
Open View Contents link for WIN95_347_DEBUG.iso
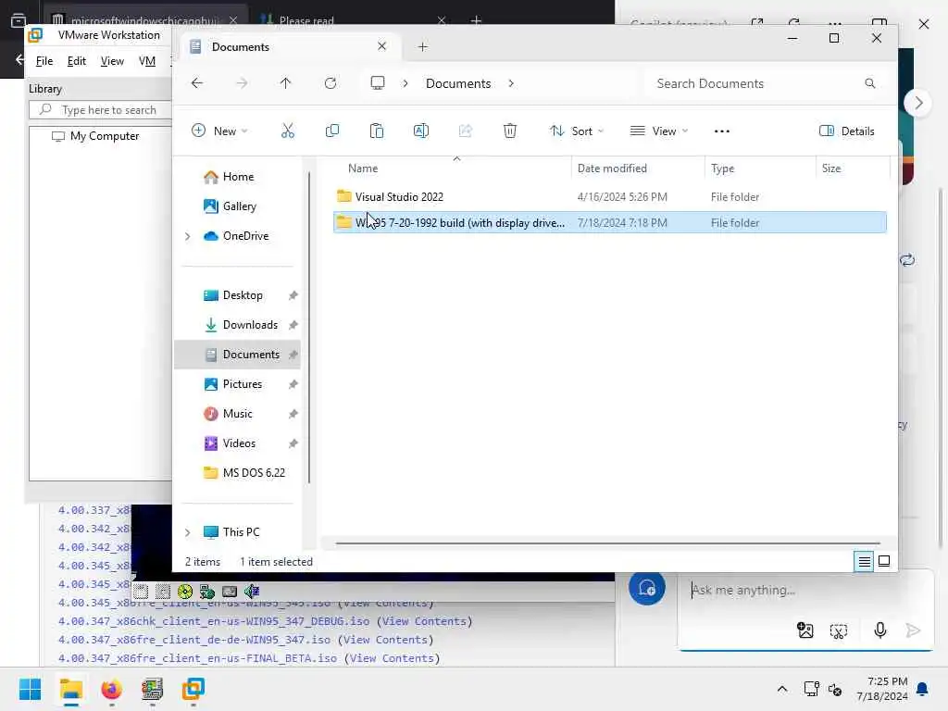(x=424, y=621)
